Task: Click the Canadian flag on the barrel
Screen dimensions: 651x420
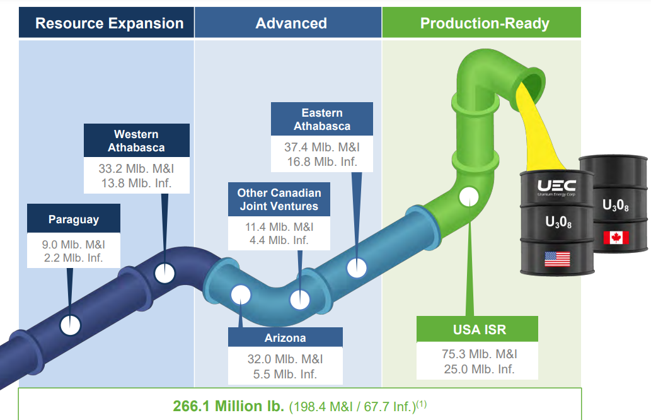Action: tap(616, 238)
